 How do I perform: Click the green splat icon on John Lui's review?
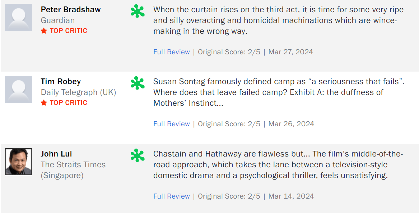138,155
